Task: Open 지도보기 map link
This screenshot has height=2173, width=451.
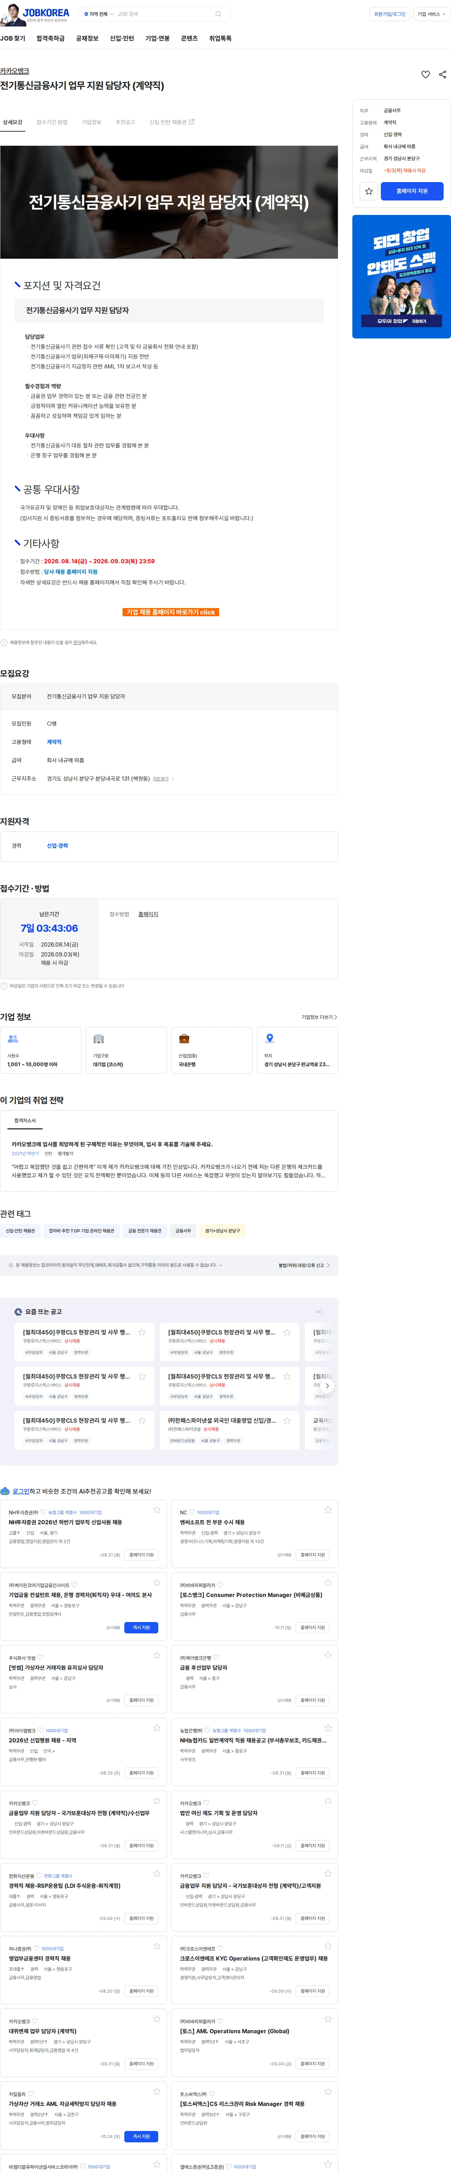Action: [x=163, y=779]
